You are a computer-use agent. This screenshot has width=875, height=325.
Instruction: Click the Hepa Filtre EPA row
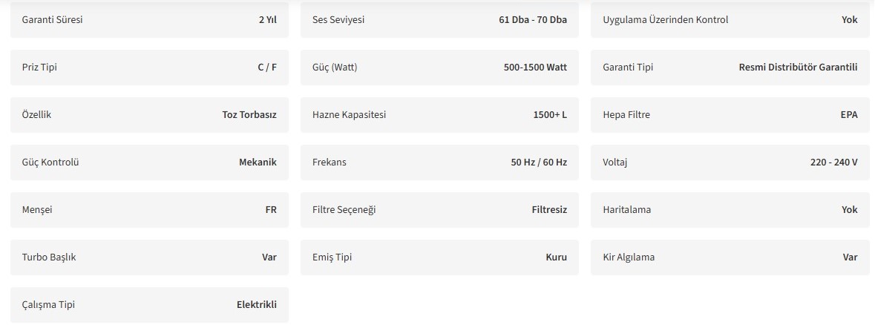730,115
